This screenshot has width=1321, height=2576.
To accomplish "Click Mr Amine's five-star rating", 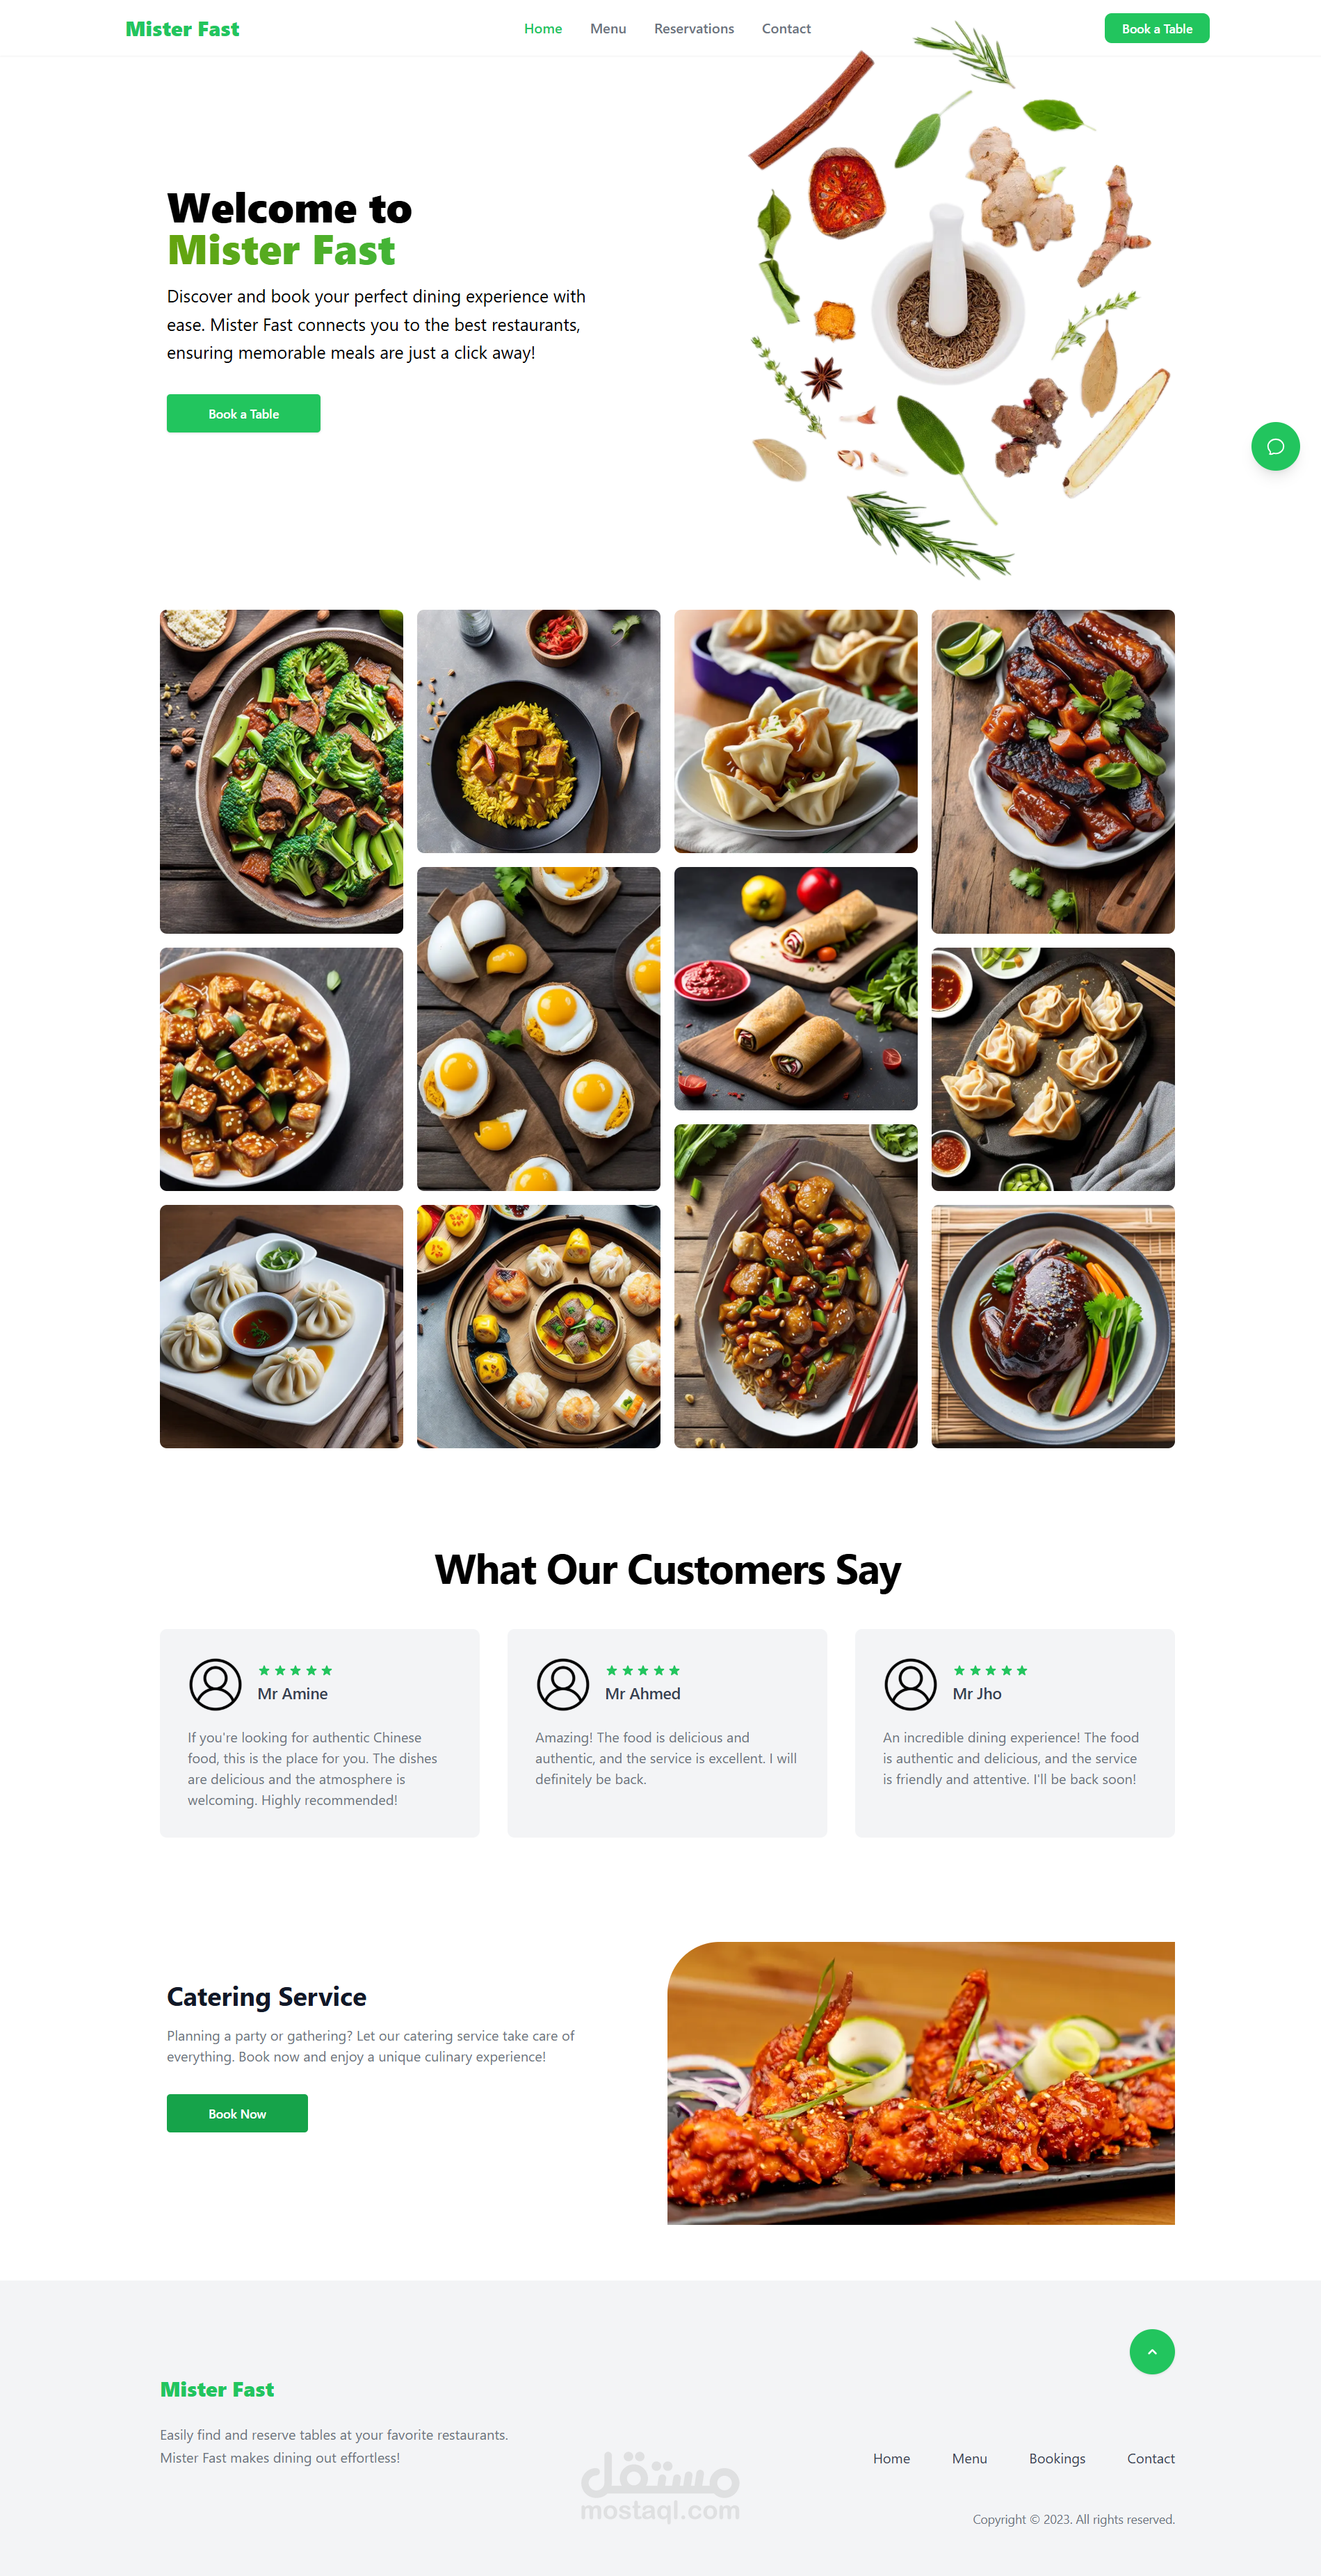I will [x=295, y=1670].
